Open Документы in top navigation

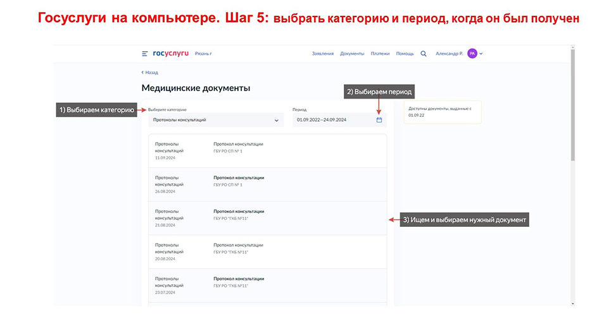point(352,54)
